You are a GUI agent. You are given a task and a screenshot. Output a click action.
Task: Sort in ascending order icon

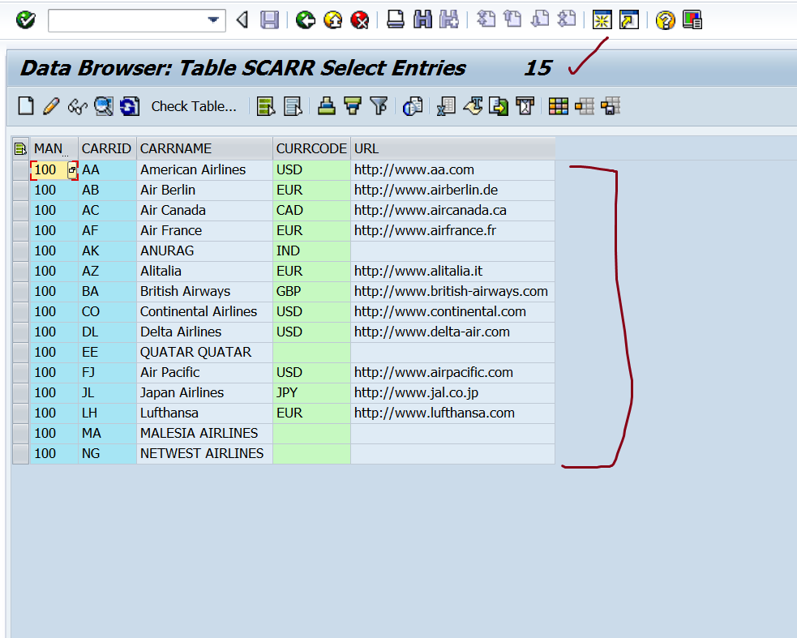pyautogui.click(x=326, y=106)
